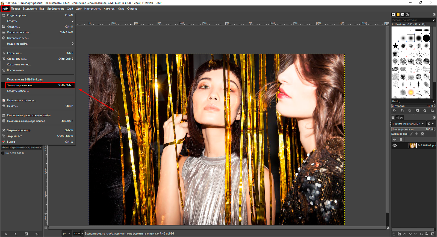Image resolution: width=437 pixels, height=237 pixels.
Task: Hide the 3419649-1.png layer with eye icon
Action: click(x=395, y=145)
